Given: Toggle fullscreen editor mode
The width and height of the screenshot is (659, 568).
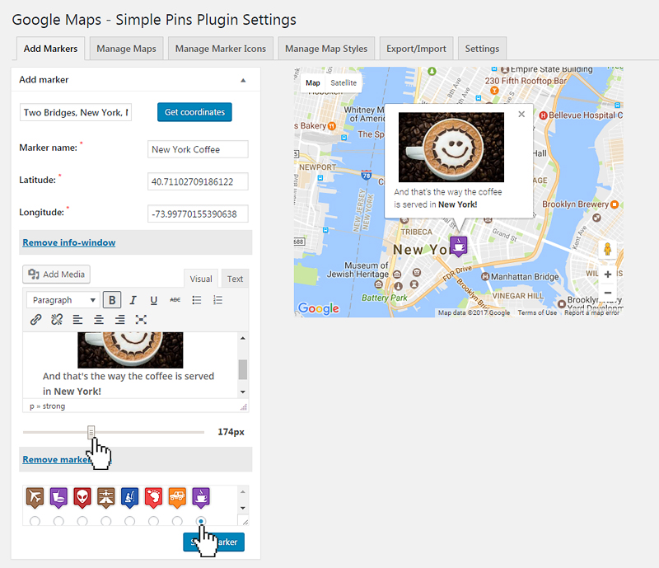Looking at the screenshot, I should click(x=141, y=320).
